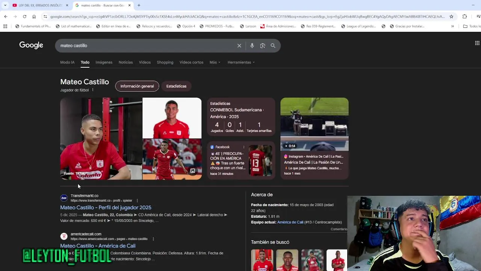Open the americadecali.com favicon
The image size is (481, 271).
point(64,236)
